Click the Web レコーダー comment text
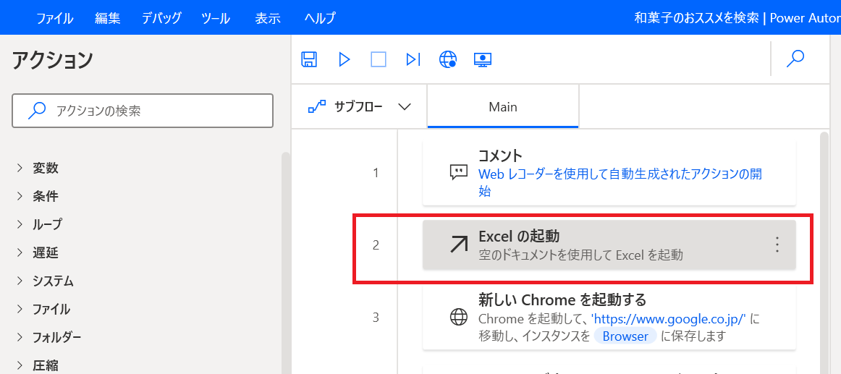 620,182
